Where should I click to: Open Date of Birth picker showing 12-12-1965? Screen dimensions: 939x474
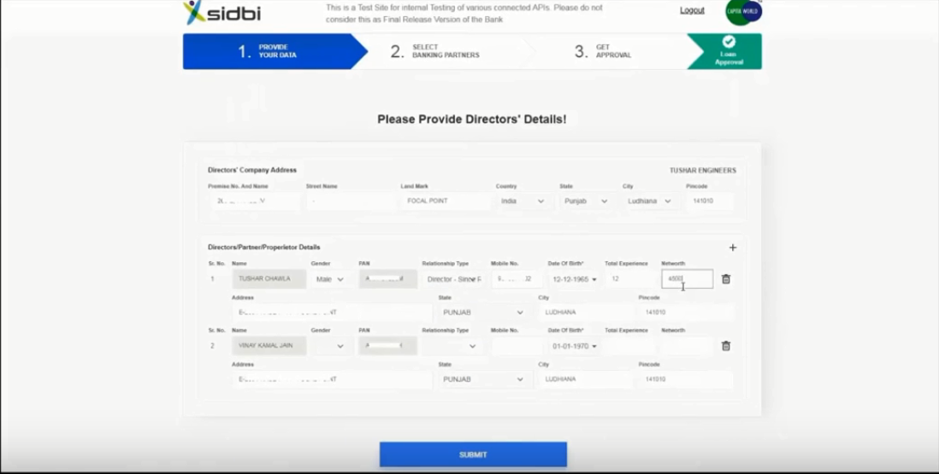(x=575, y=279)
